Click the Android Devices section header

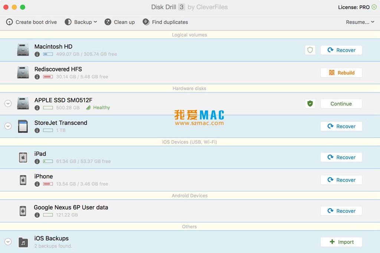(x=190, y=195)
